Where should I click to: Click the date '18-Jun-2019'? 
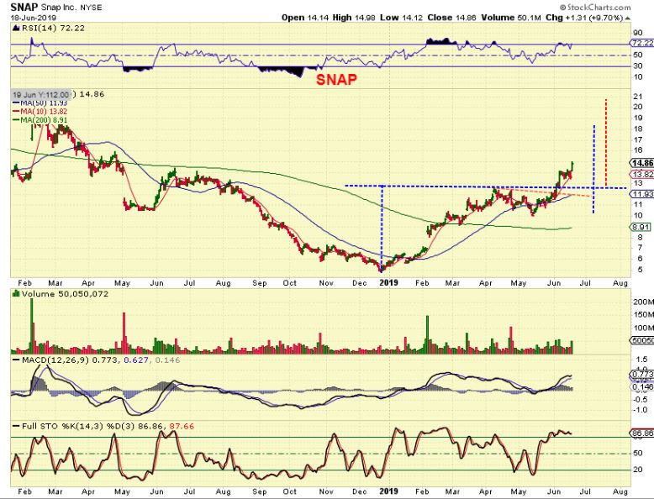34,18
